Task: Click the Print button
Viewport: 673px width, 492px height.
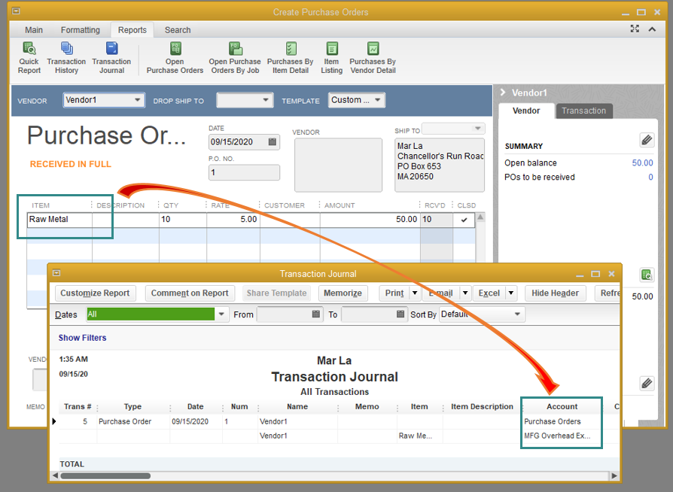Action: (394, 293)
